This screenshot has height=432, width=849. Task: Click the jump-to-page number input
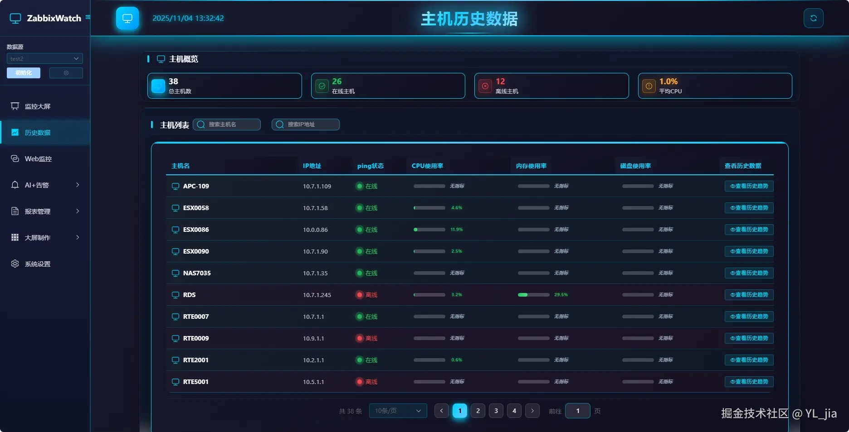[578, 411]
